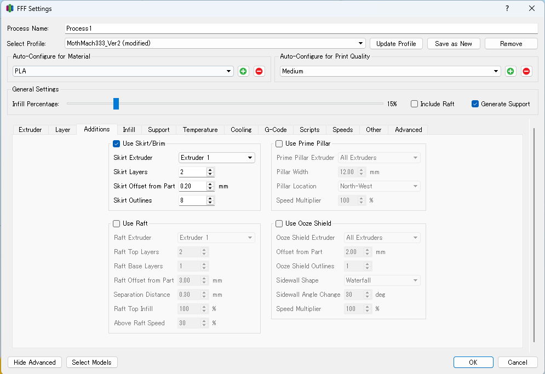Click the Save as New button

(x=454, y=44)
